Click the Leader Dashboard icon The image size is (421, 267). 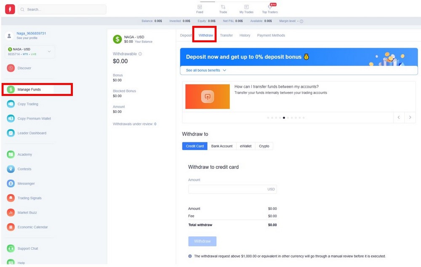click(x=11, y=133)
